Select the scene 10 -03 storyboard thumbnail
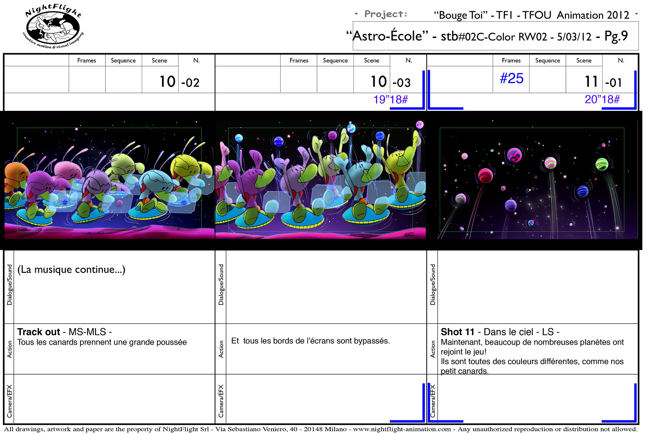 [x=320, y=180]
